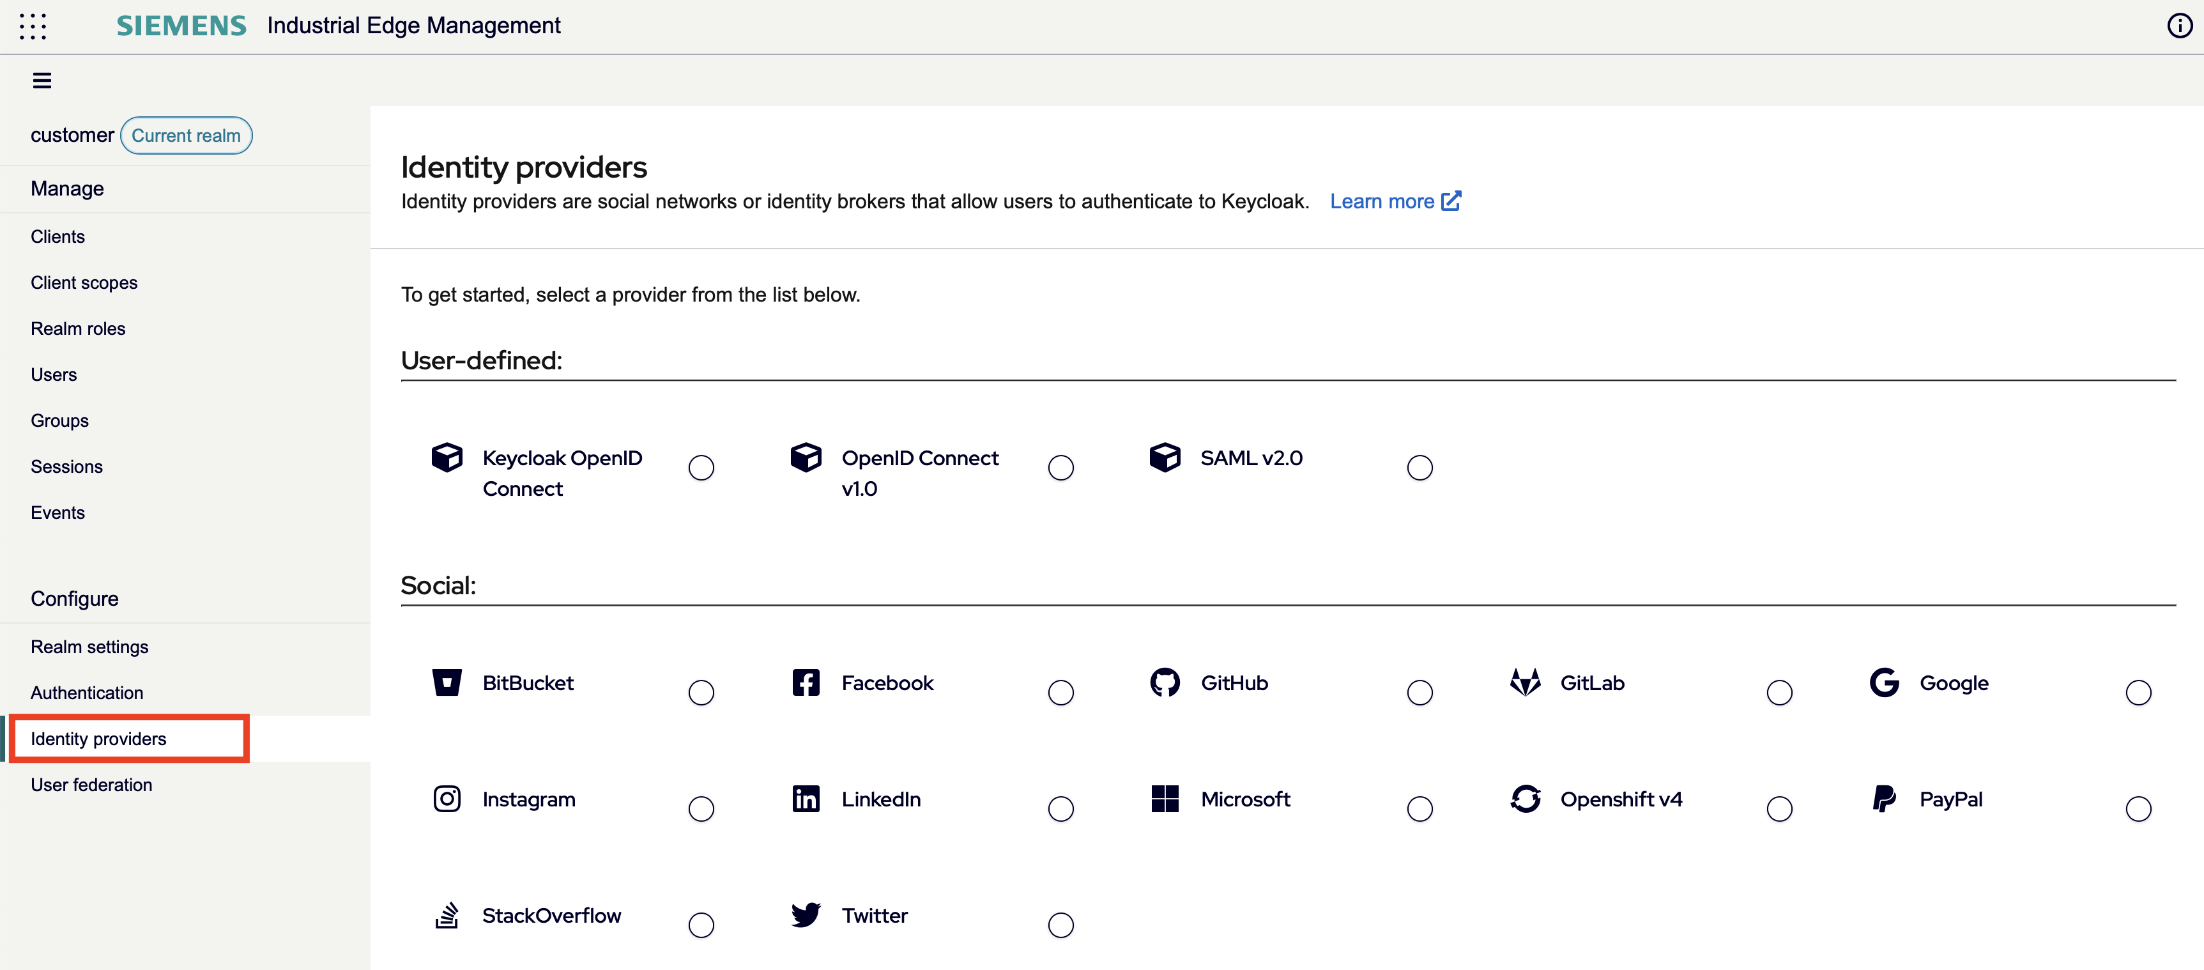2204x970 pixels.
Task: Navigate to Realm settings
Action: [89, 647]
